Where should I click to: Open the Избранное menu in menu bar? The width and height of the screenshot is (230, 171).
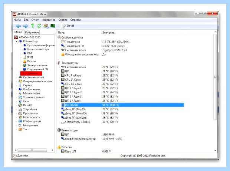point(48,20)
